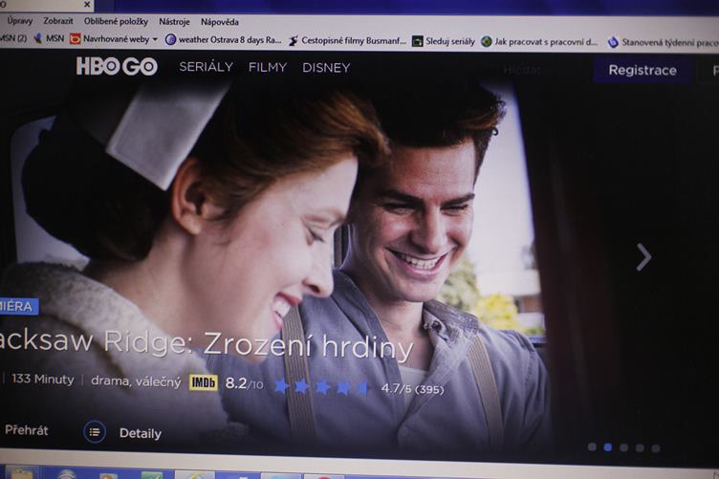Image resolution: width=719 pixels, height=479 pixels.
Task: Click the Hledat search field
Action: click(x=523, y=70)
